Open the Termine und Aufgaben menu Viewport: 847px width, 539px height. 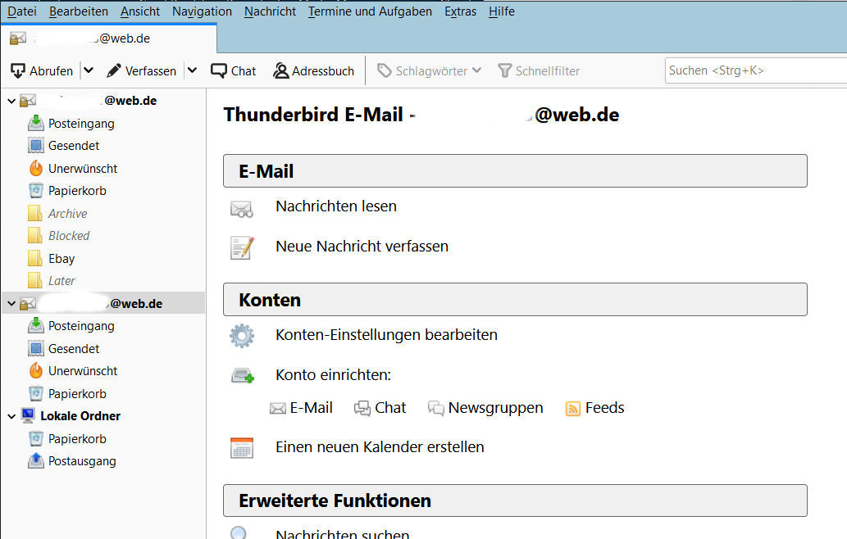pyautogui.click(x=370, y=11)
